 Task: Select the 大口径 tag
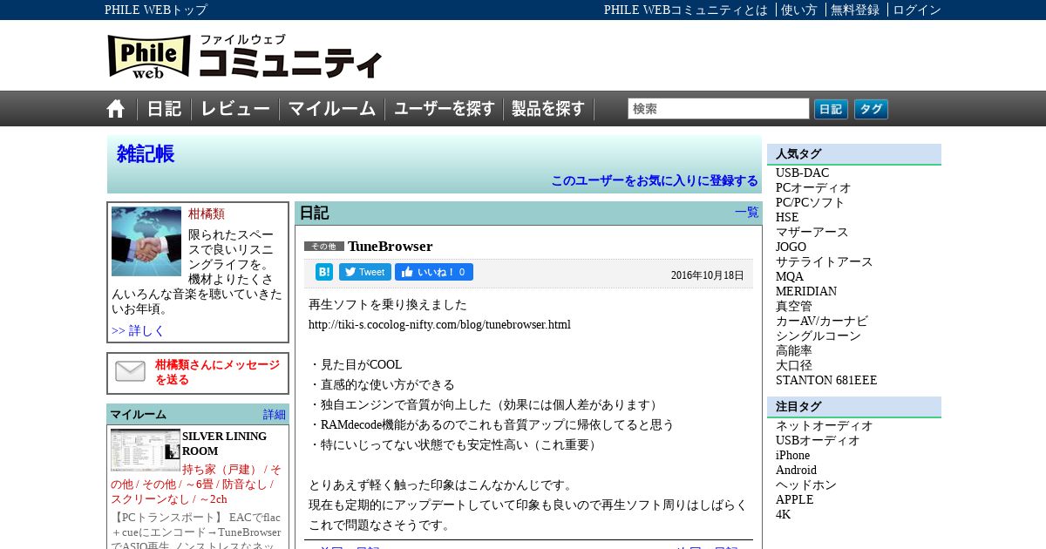tap(794, 365)
